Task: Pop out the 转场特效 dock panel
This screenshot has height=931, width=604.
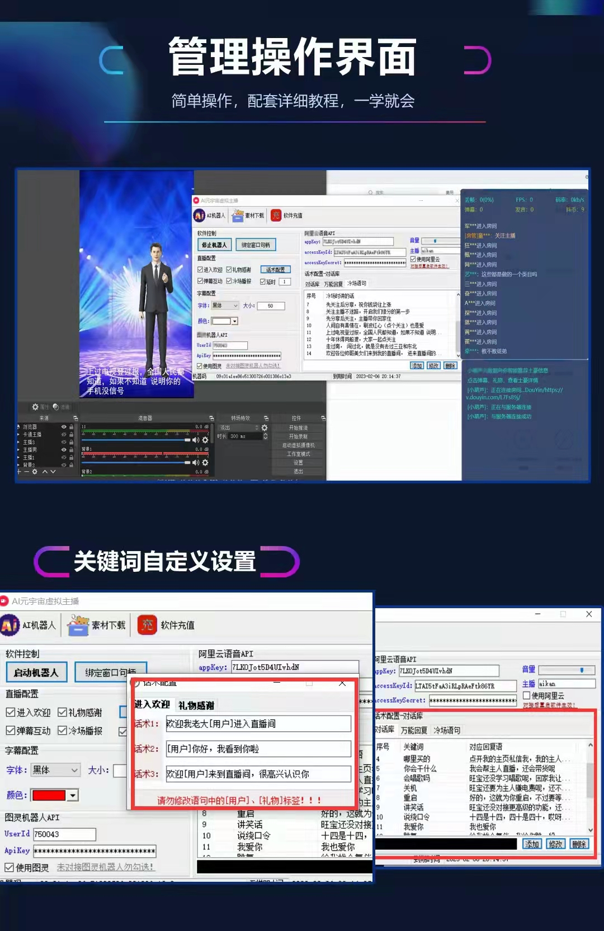Action: point(266,418)
